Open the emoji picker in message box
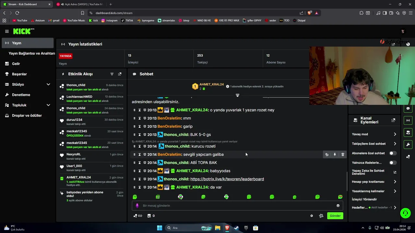The width and height of the screenshot is (415, 233). (338, 205)
